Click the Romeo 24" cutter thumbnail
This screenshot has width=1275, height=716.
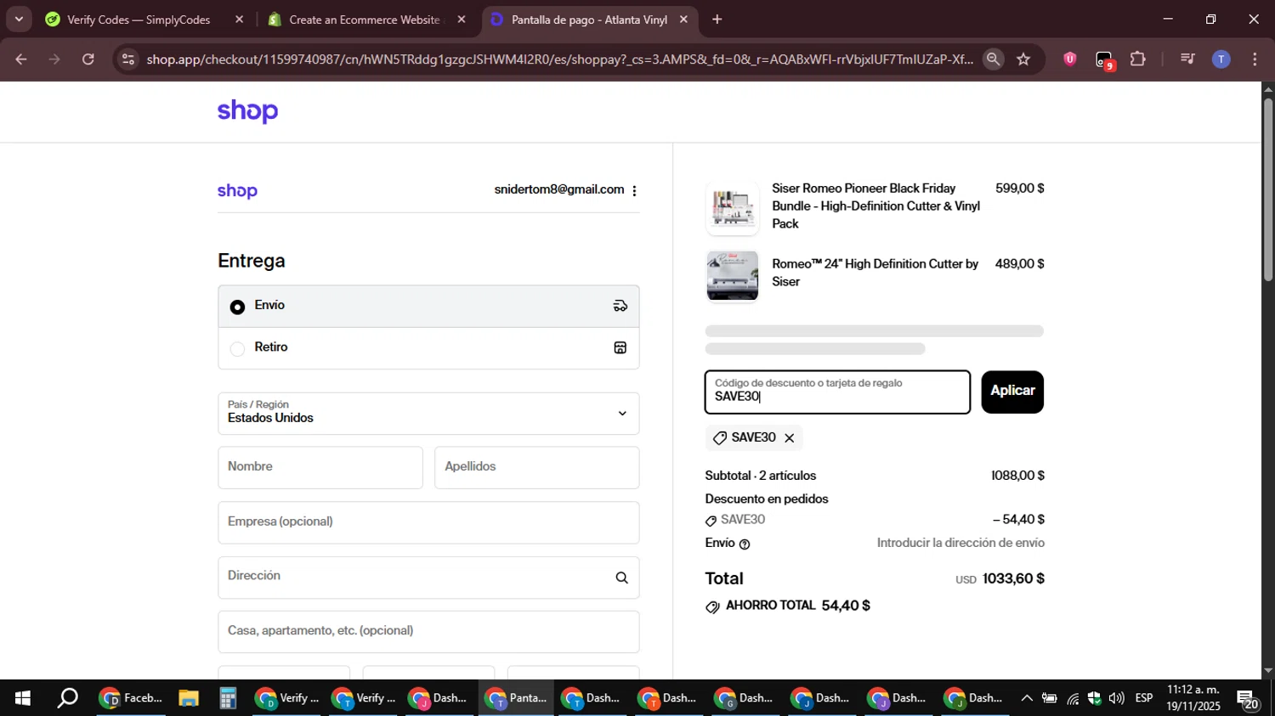732,275
